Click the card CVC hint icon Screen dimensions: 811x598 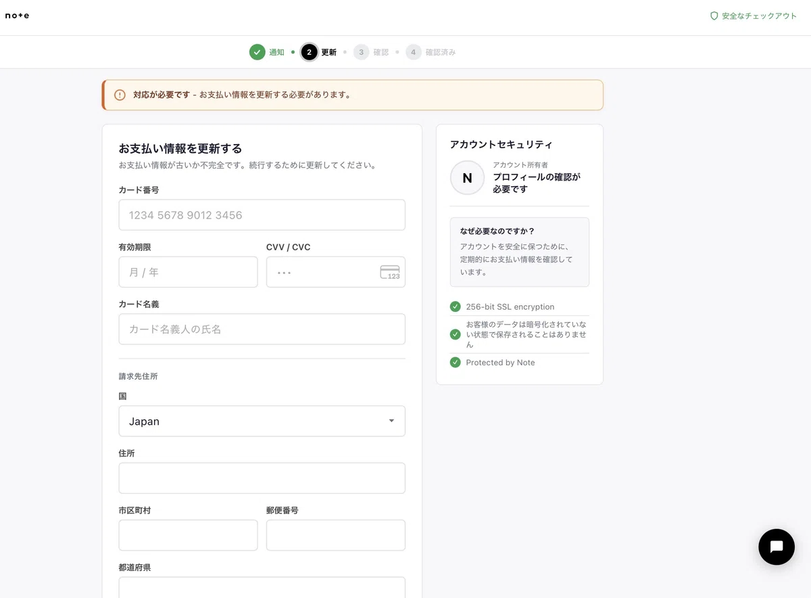click(x=390, y=272)
